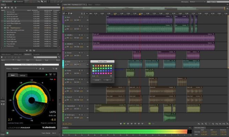Switch to the Settings tab in Loudness Radar
Screen dimensions: 229x137
(x=22, y=75)
